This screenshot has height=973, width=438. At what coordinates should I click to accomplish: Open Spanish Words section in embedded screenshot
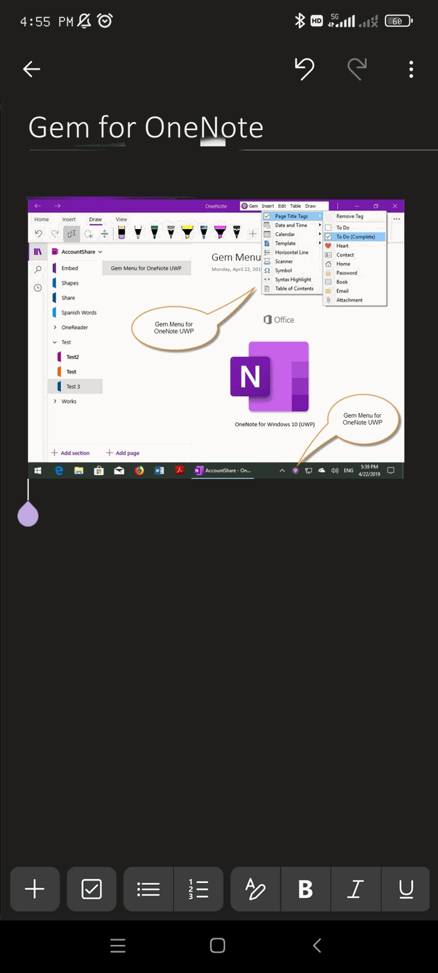point(75,312)
